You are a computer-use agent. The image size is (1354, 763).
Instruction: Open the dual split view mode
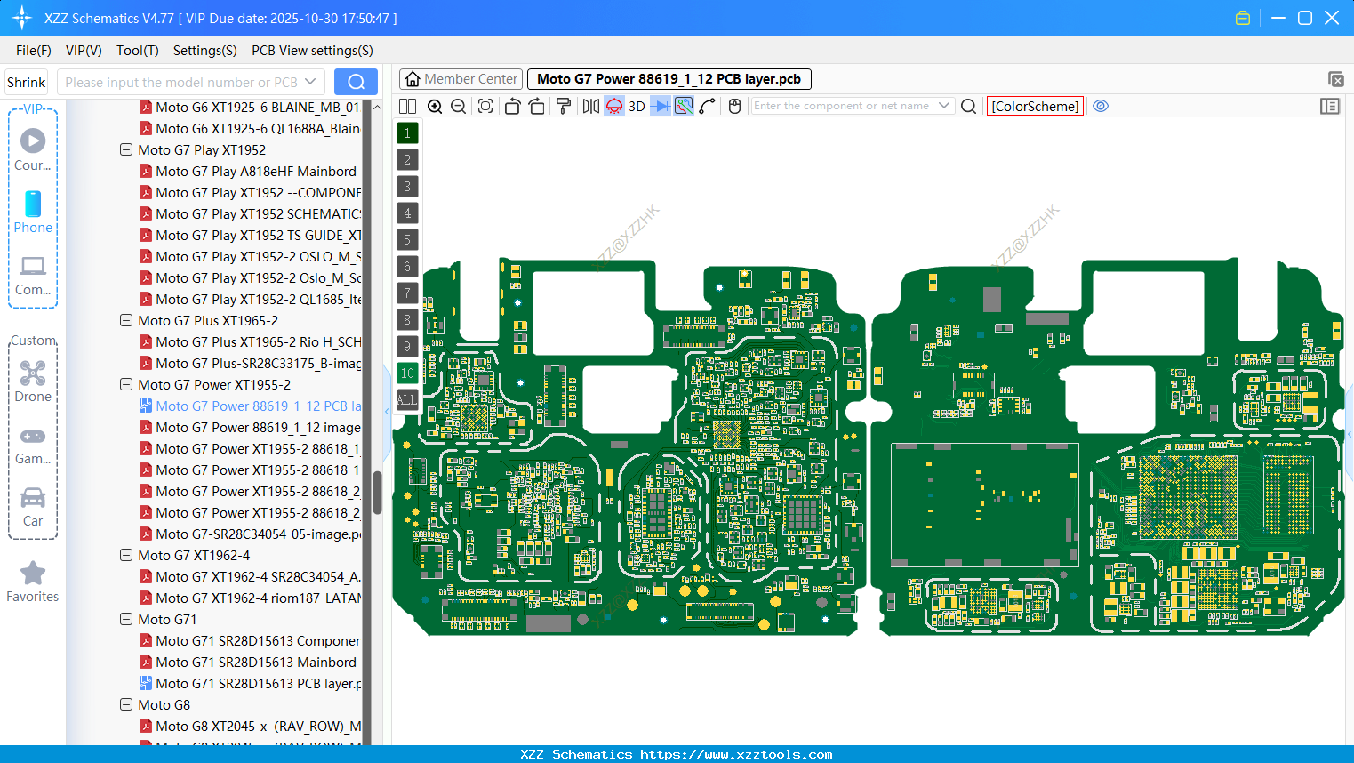[407, 106]
